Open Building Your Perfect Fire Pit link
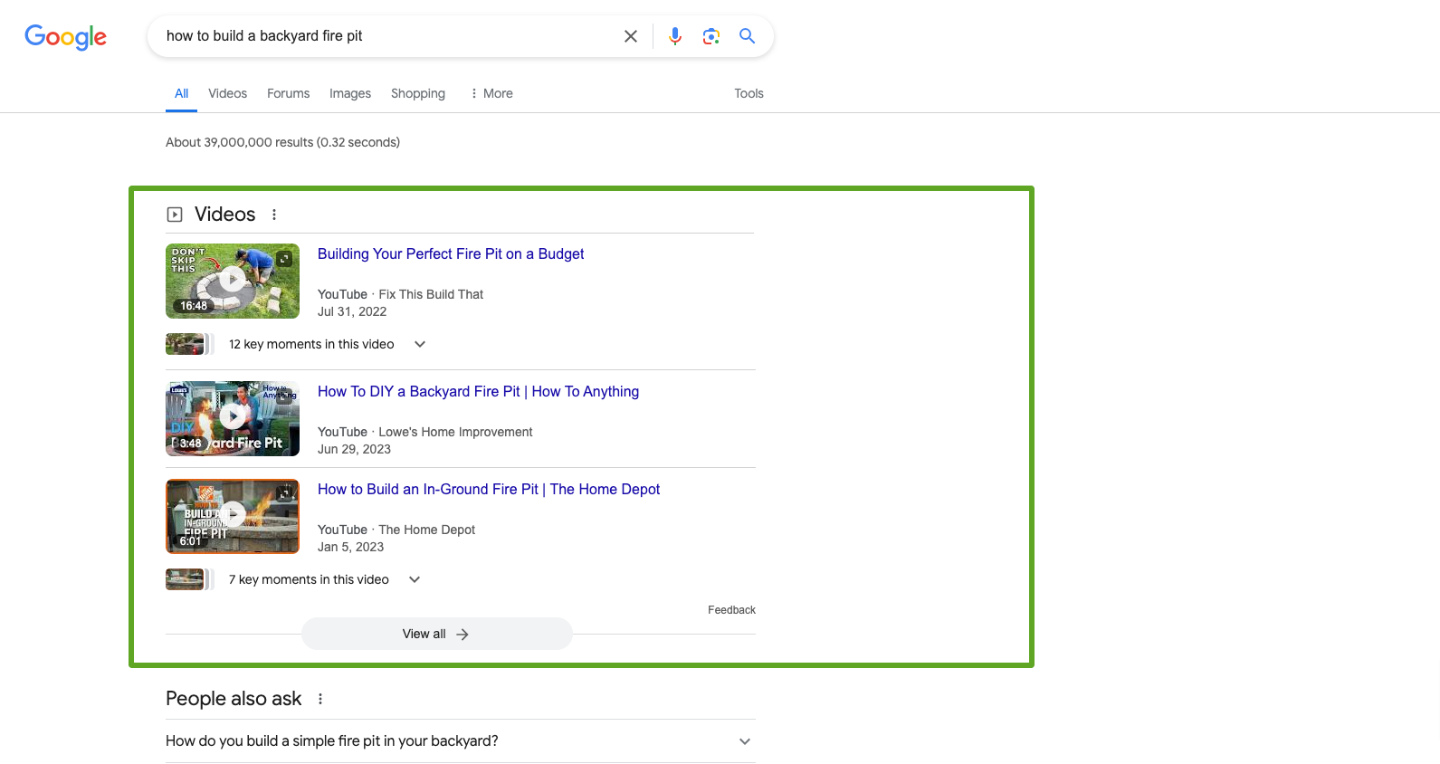The height and width of the screenshot is (764, 1440). (451, 254)
